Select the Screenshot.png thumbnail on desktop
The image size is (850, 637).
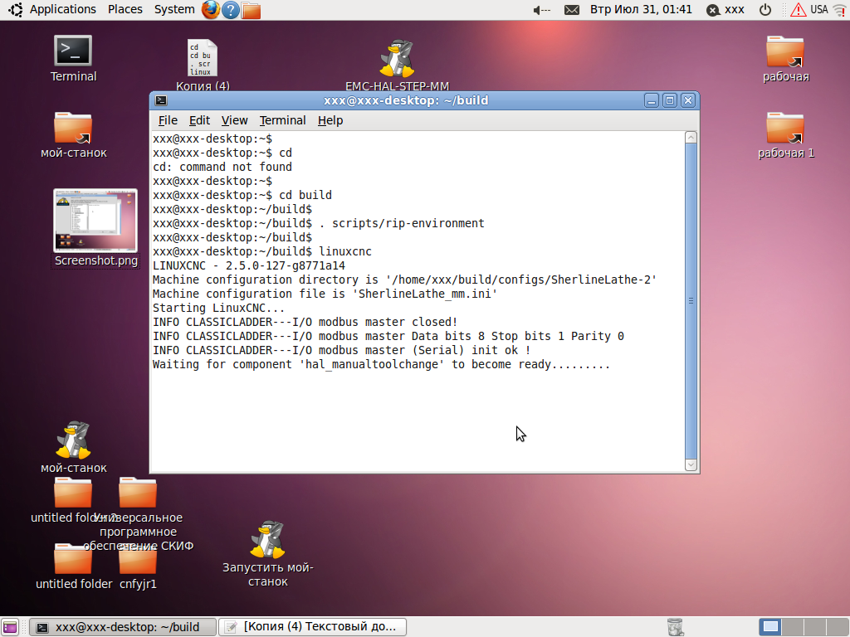click(x=95, y=221)
